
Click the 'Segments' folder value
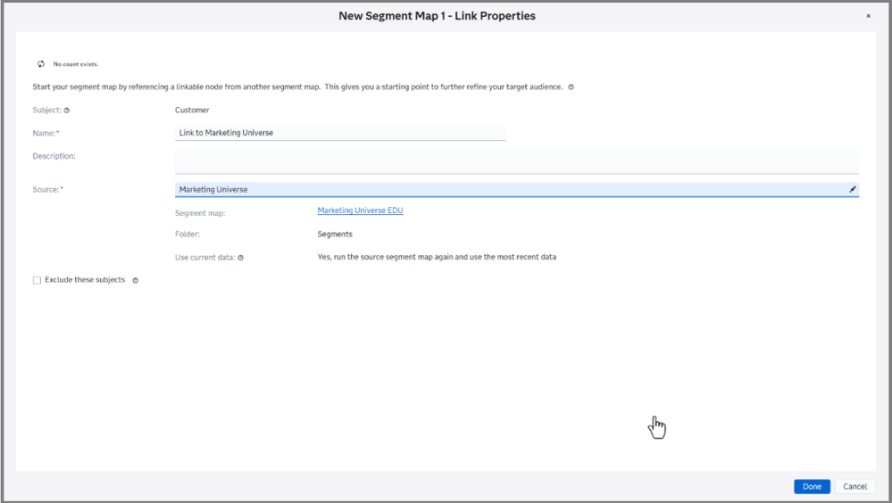tap(335, 235)
